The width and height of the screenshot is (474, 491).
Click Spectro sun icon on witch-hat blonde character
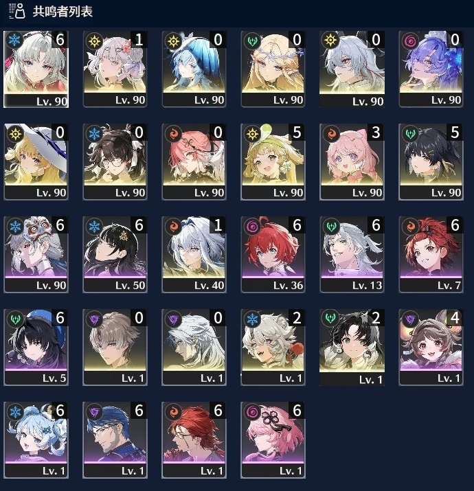15,134
